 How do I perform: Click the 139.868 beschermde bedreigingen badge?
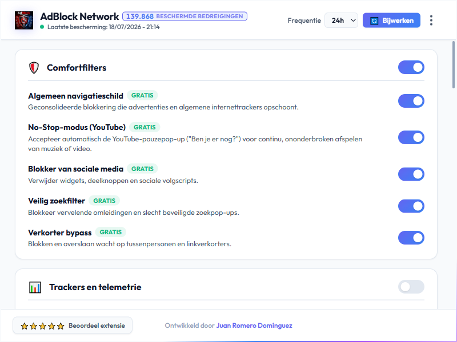[x=185, y=17]
